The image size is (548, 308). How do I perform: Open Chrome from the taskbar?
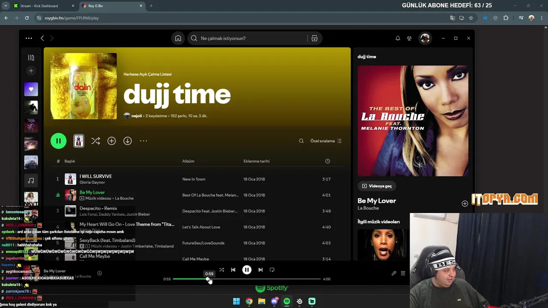[x=249, y=302]
